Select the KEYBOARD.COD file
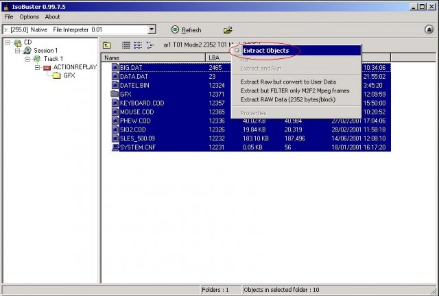 [x=142, y=103]
